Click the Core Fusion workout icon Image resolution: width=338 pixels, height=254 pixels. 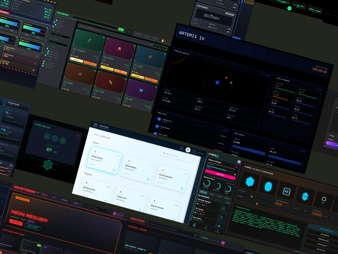coord(219,226)
